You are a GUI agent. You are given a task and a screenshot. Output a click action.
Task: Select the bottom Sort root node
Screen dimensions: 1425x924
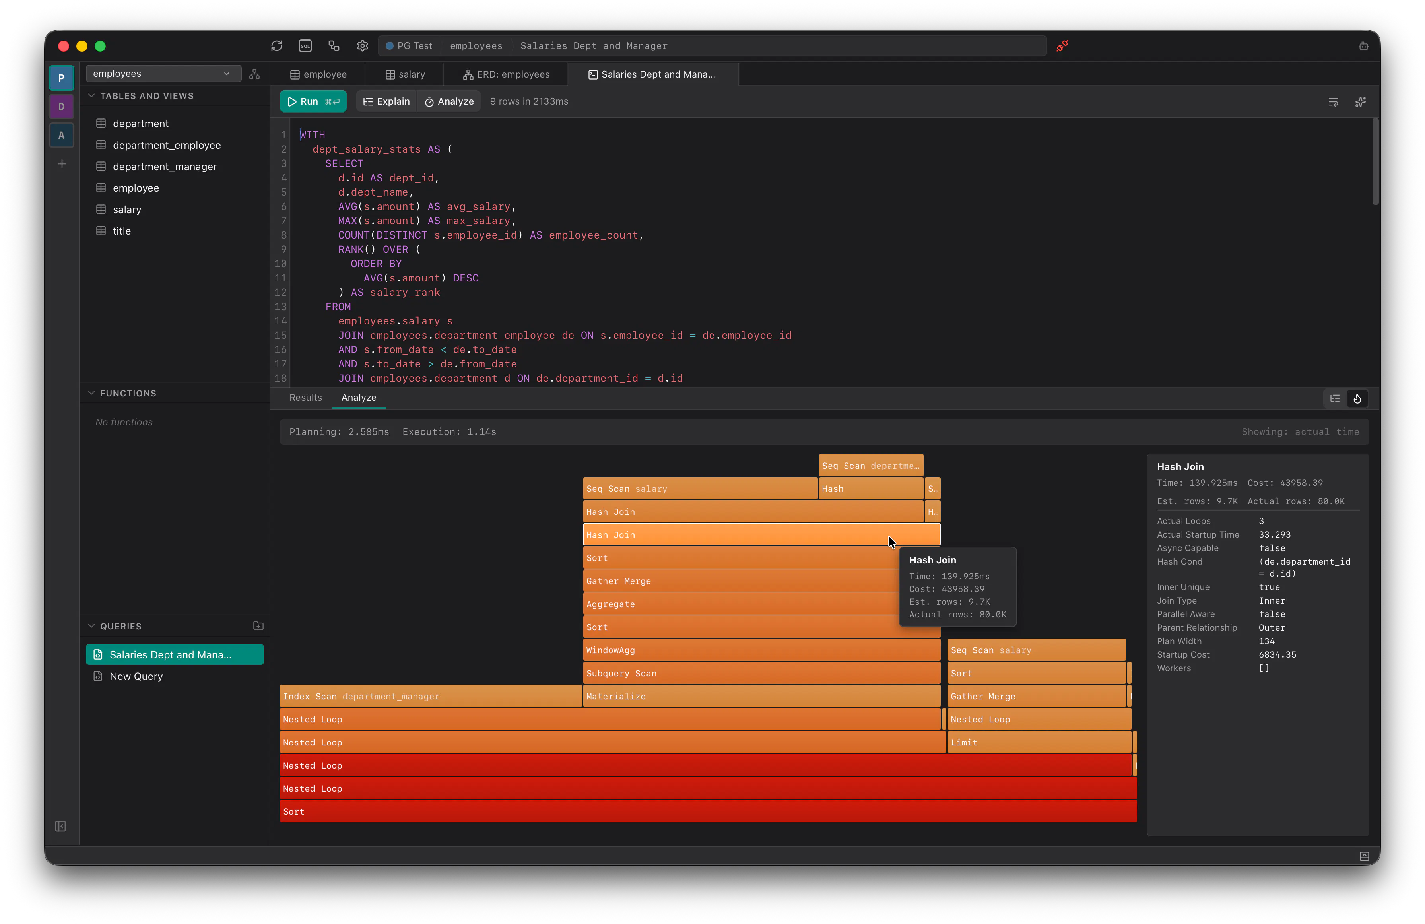tap(708, 812)
